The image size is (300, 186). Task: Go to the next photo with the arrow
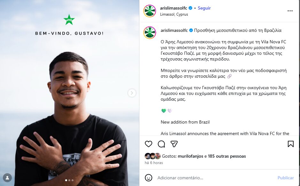pyautogui.click(x=132, y=93)
